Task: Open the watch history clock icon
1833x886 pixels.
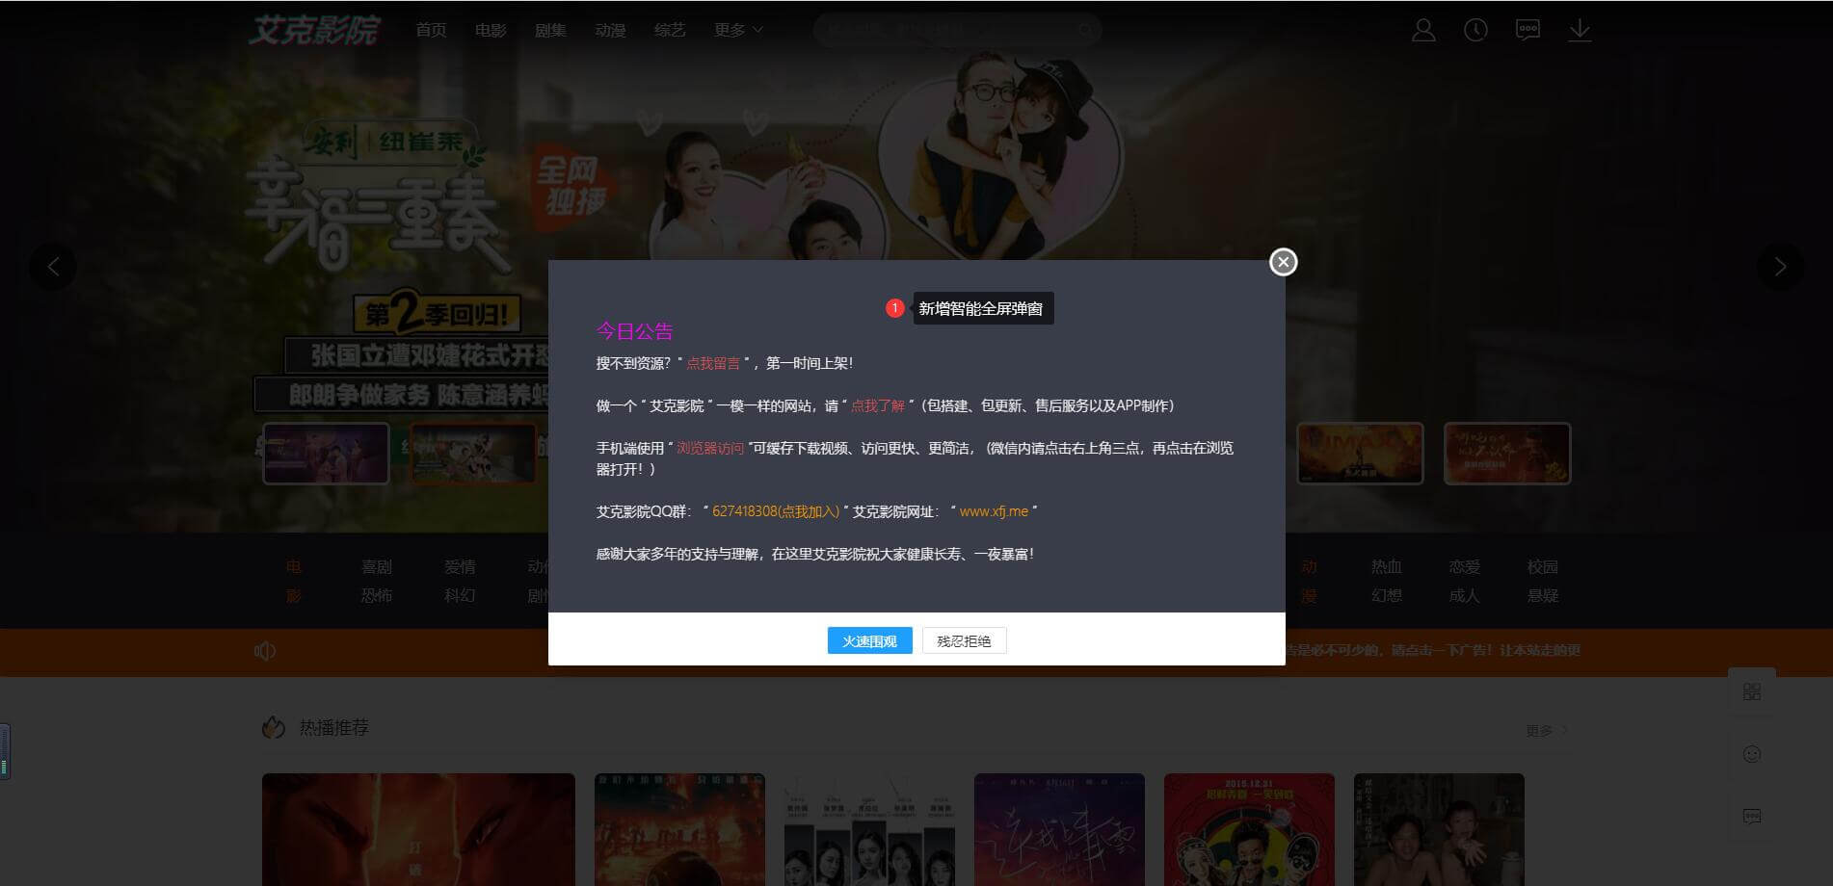Action: pyautogui.click(x=1475, y=30)
